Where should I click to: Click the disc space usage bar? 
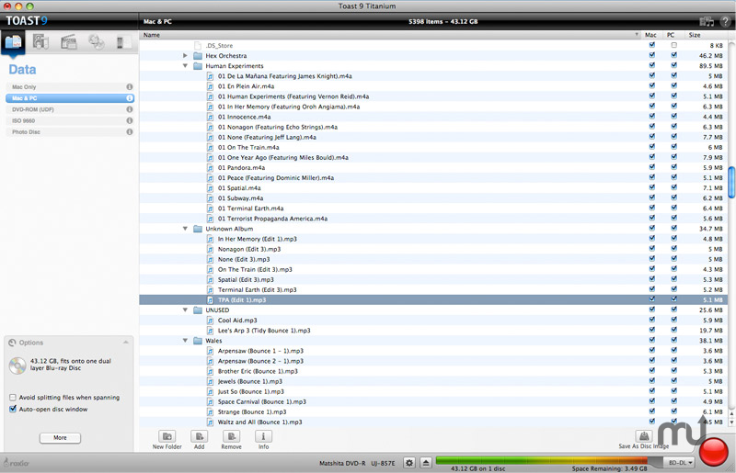coord(547,460)
